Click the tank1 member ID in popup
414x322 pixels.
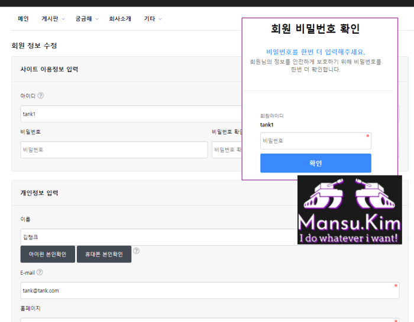[267, 125]
